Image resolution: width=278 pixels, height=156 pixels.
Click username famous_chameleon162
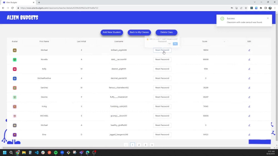[x=119, y=88]
